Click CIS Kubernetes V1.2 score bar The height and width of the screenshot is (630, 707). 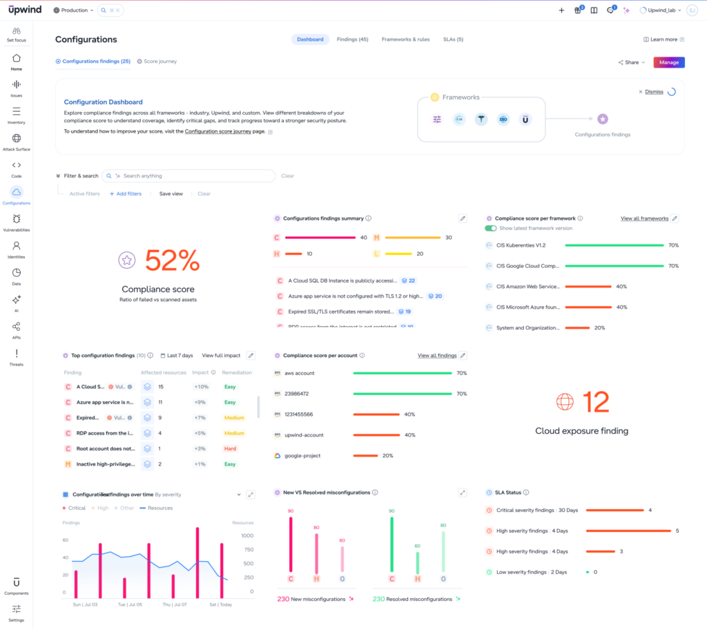(614, 245)
